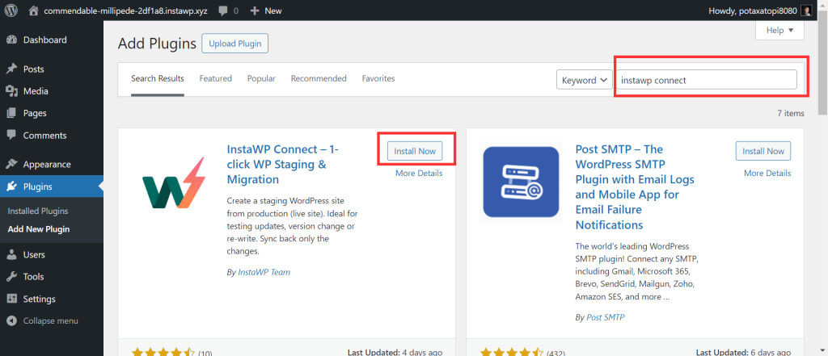Image resolution: width=828 pixels, height=356 pixels.
Task: Open Appearance from the sidebar
Action: coord(46,165)
